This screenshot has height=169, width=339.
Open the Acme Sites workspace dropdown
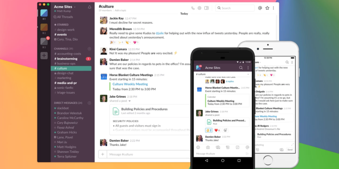pyautogui.click(x=65, y=7)
